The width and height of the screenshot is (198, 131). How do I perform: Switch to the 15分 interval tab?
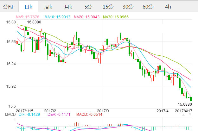tap(108, 7)
